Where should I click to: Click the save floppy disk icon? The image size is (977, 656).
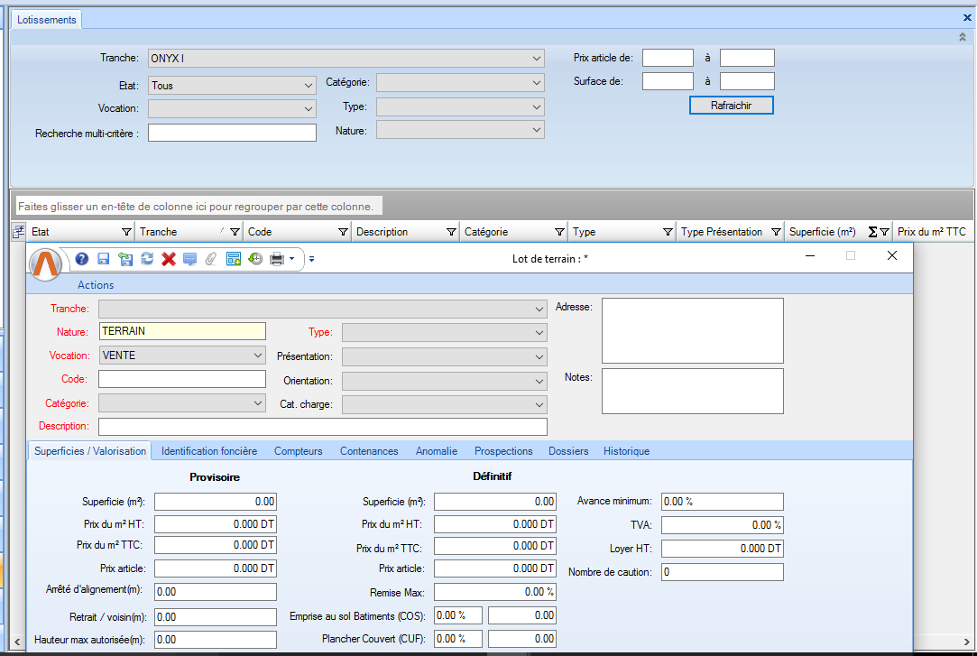(x=103, y=259)
